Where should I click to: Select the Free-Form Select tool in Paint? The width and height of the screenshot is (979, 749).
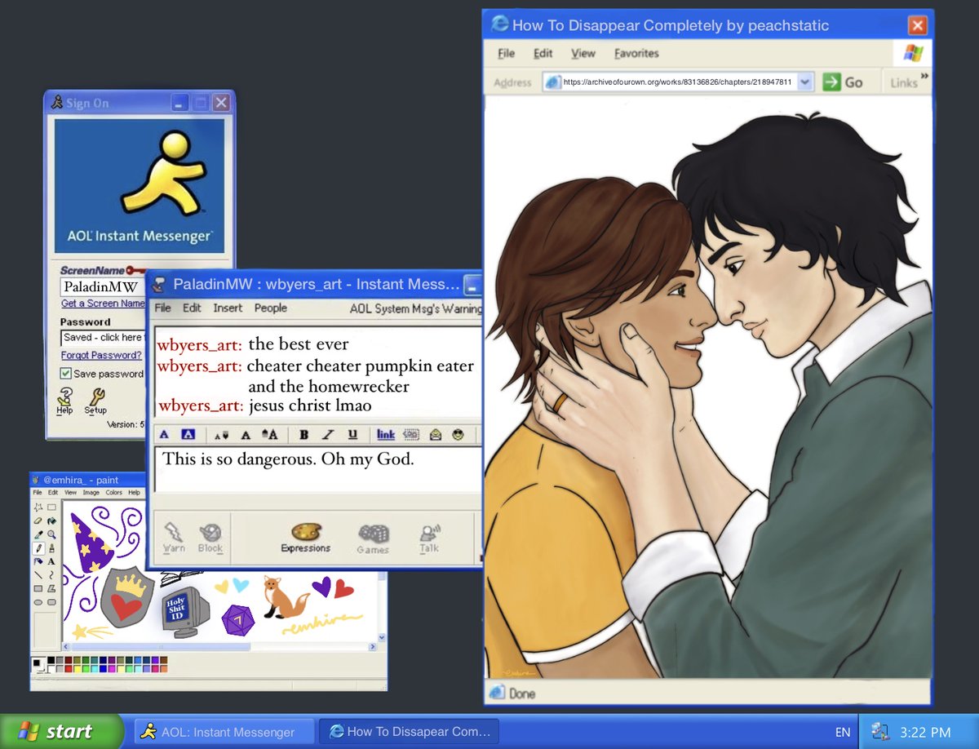pyautogui.click(x=38, y=507)
